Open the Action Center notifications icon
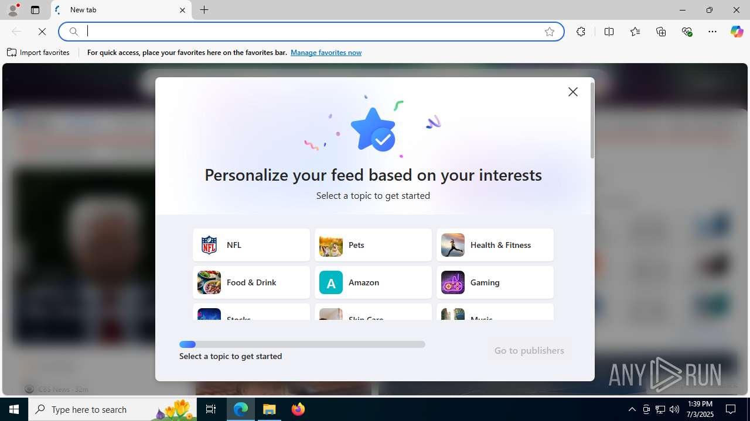750x421 pixels. pos(731,409)
